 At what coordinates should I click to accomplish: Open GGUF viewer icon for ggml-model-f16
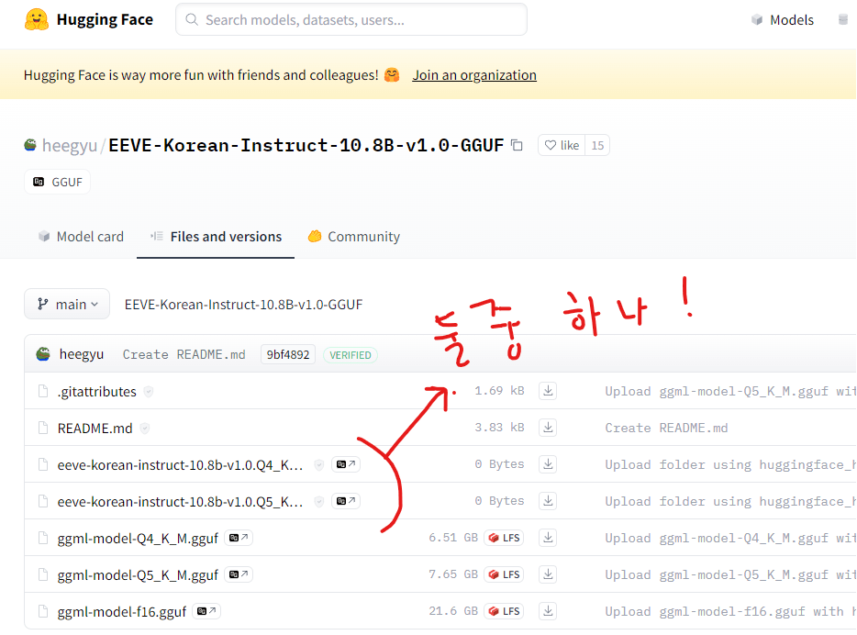206,611
